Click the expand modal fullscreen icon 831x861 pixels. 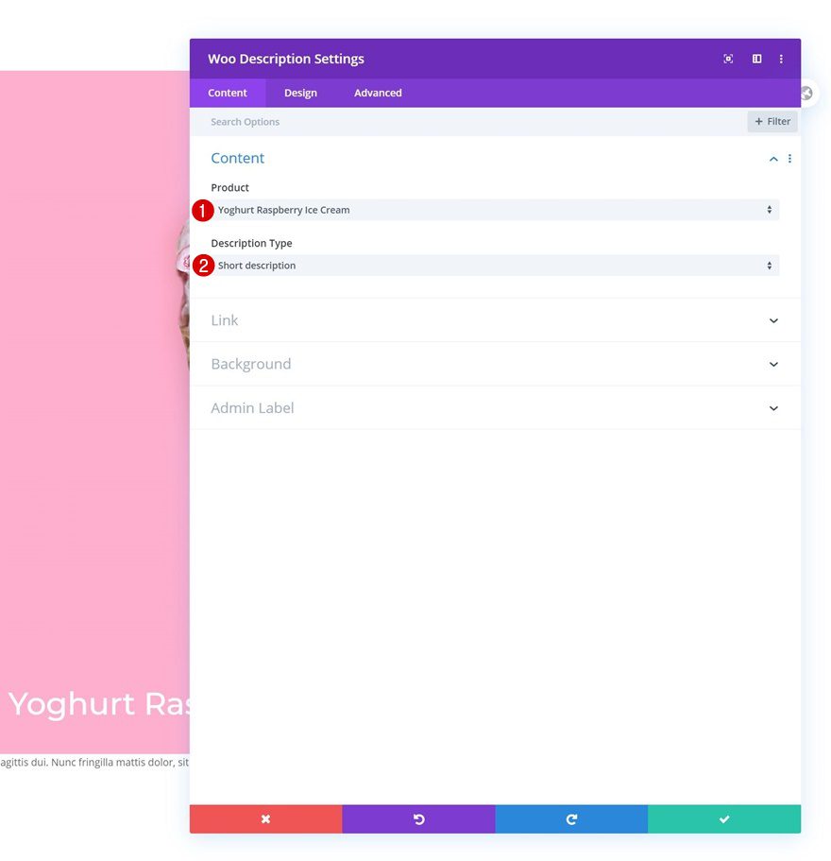pos(728,59)
